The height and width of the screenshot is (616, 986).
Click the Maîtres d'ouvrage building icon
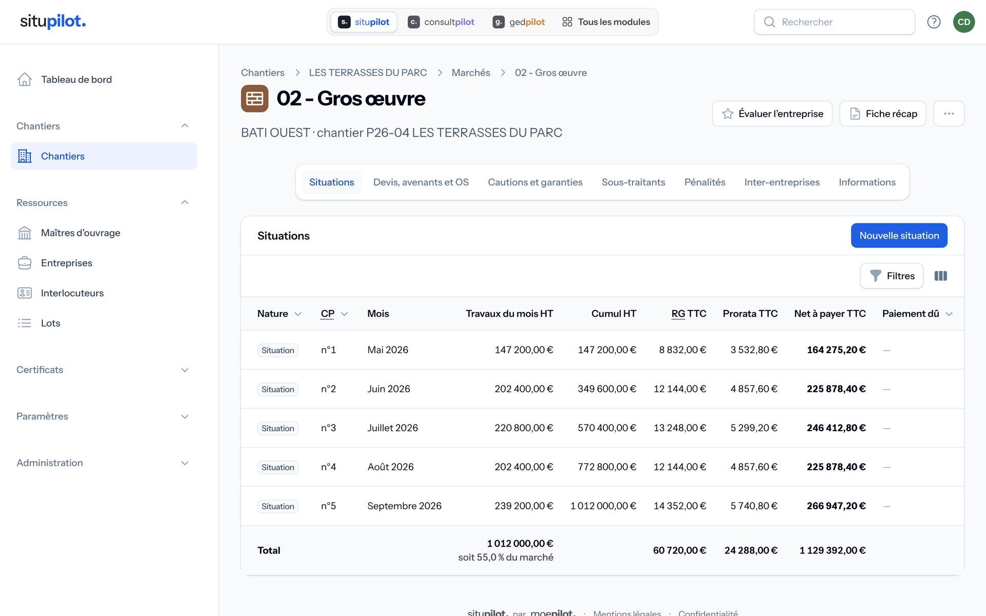coord(25,233)
